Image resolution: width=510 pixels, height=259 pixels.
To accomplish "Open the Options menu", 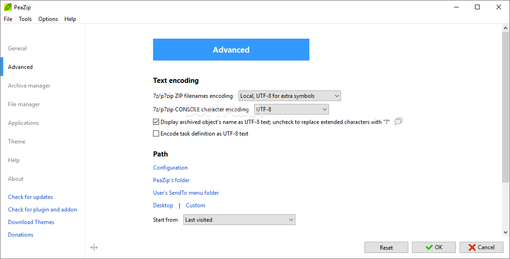I will pyautogui.click(x=48, y=19).
